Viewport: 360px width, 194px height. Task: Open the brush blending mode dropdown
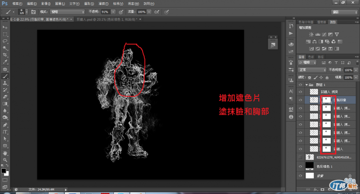click(67, 12)
